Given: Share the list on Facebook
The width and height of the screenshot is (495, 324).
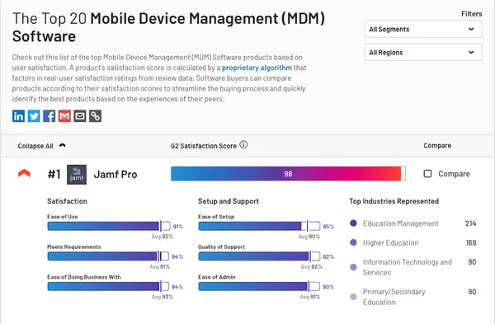Looking at the screenshot, I should pyautogui.click(x=49, y=116).
